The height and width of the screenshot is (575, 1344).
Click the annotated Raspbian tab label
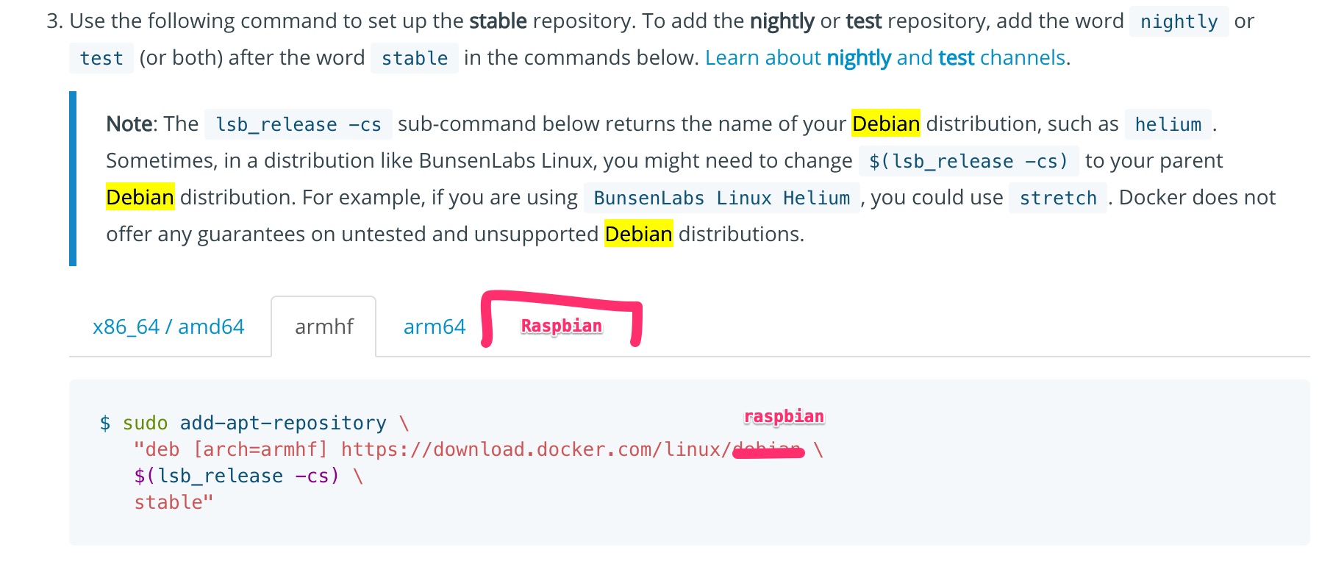(x=561, y=326)
